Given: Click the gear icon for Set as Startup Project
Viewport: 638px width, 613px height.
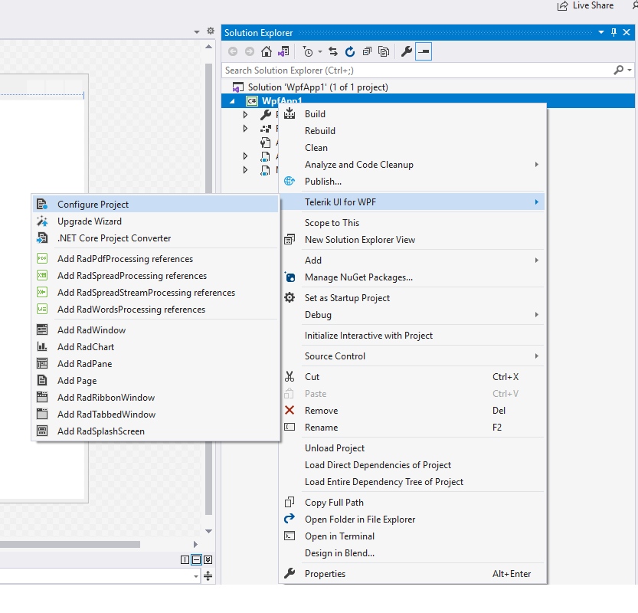Looking at the screenshot, I should pos(290,297).
